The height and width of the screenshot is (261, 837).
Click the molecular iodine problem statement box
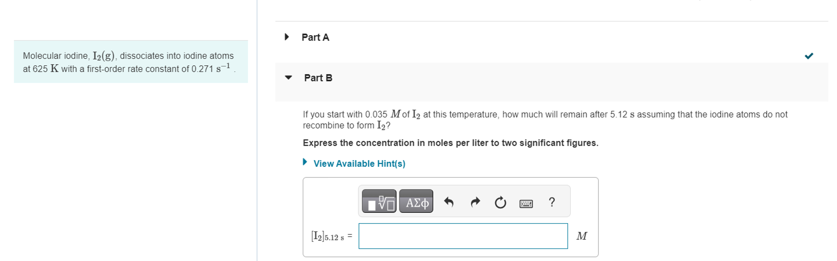[131, 61]
